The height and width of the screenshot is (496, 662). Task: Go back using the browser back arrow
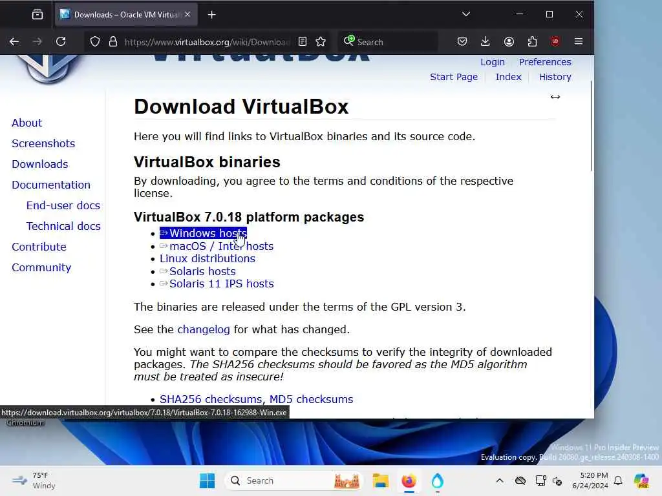tap(14, 41)
